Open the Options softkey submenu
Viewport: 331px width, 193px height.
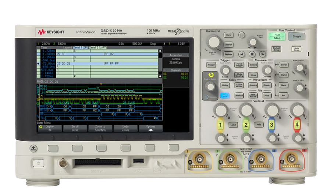(151, 128)
